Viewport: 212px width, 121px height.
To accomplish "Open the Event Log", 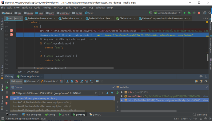I will (x=200, y=115).
